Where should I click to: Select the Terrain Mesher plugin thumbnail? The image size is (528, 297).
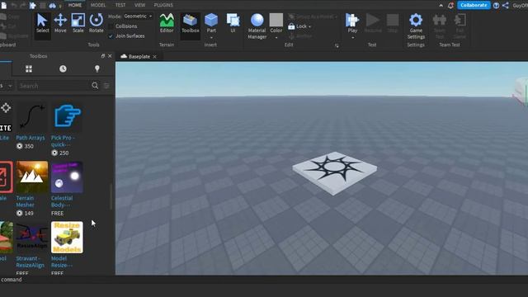click(31, 177)
